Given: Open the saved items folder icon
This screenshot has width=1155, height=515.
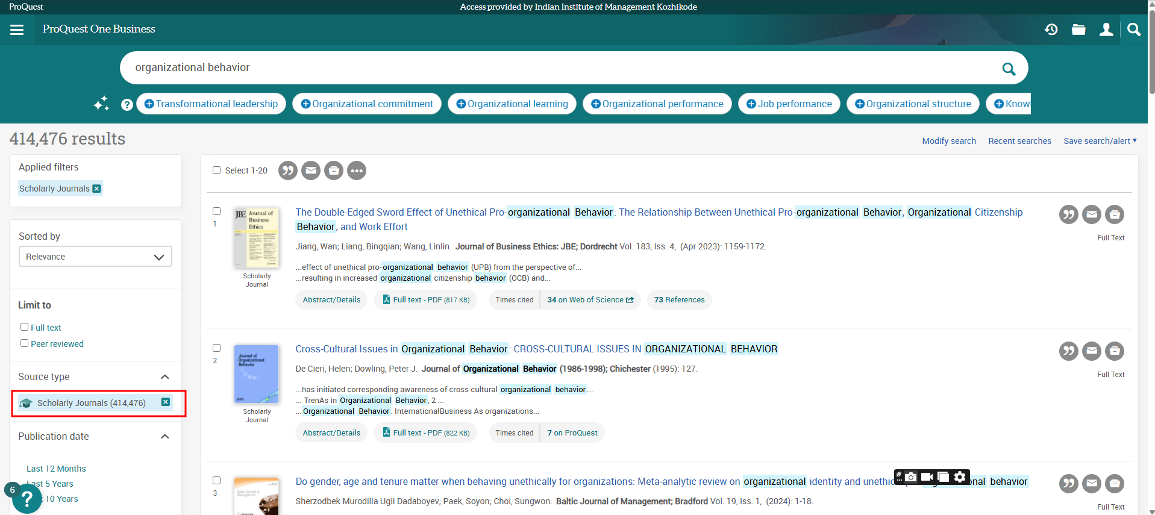Looking at the screenshot, I should coord(1078,30).
